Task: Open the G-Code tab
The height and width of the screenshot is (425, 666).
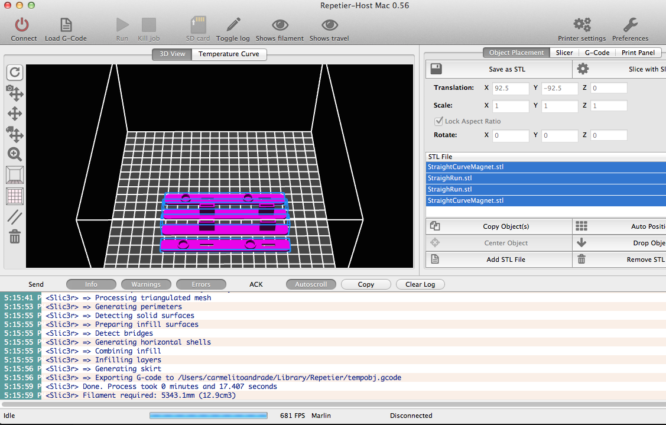Action: 597,53
